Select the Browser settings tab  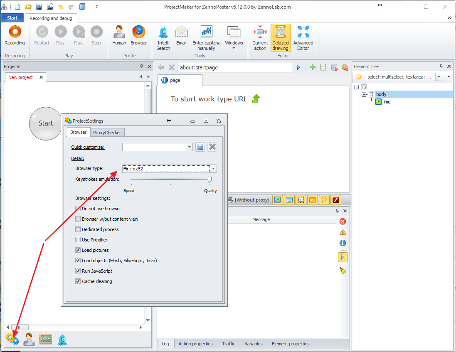78,132
